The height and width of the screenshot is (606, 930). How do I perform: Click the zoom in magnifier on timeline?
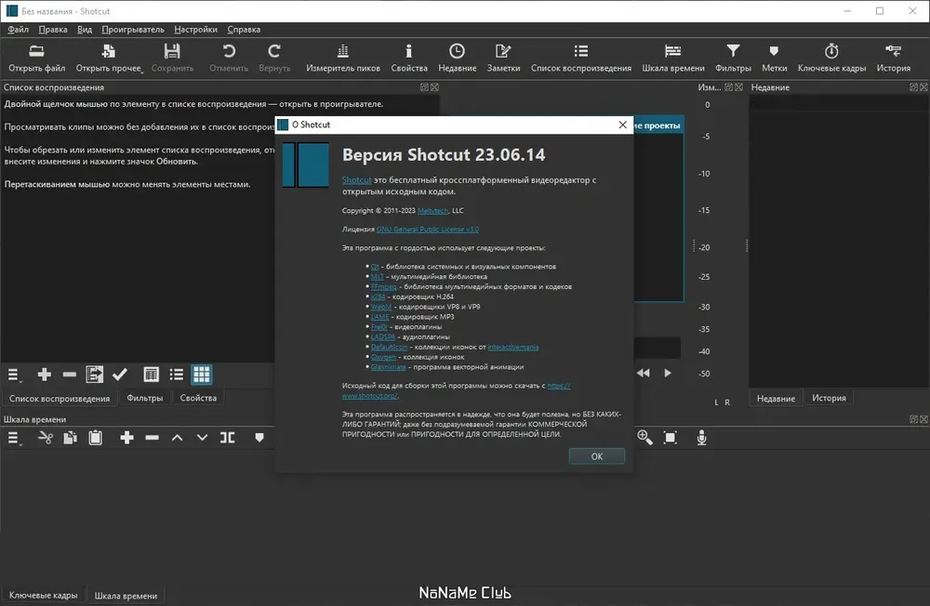point(644,438)
